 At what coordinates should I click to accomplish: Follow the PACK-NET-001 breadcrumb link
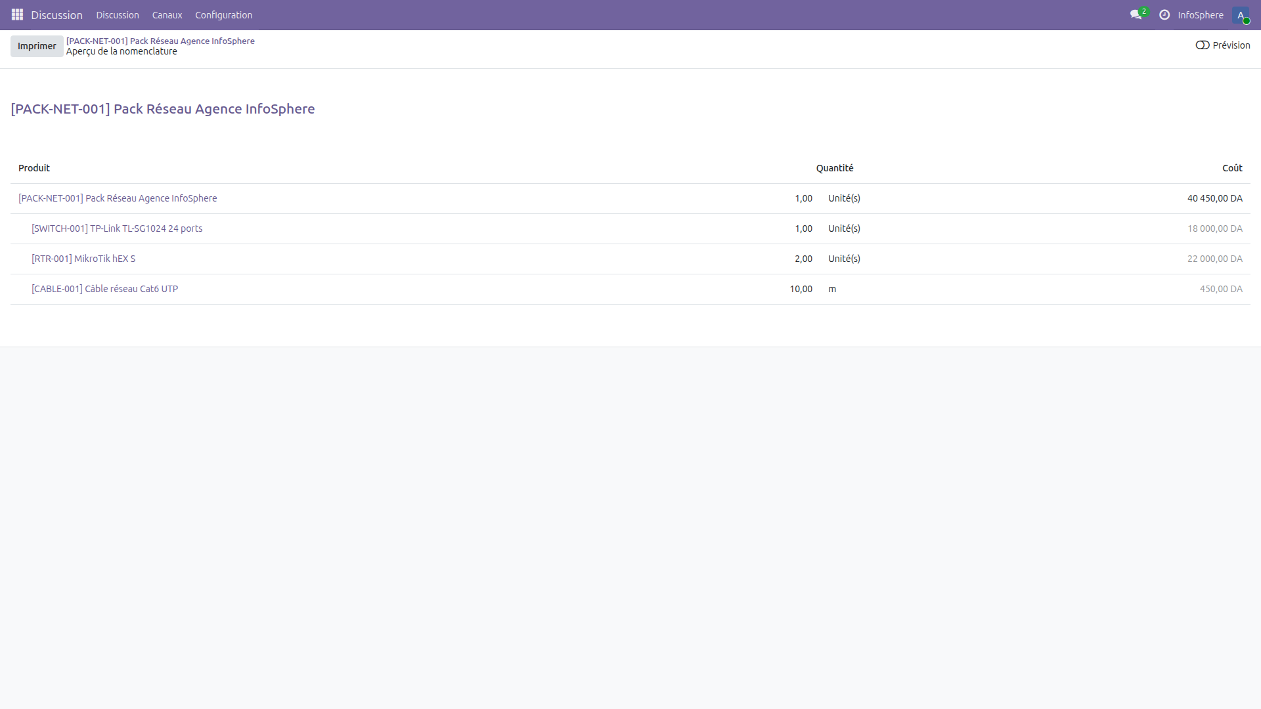[x=160, y=41]
